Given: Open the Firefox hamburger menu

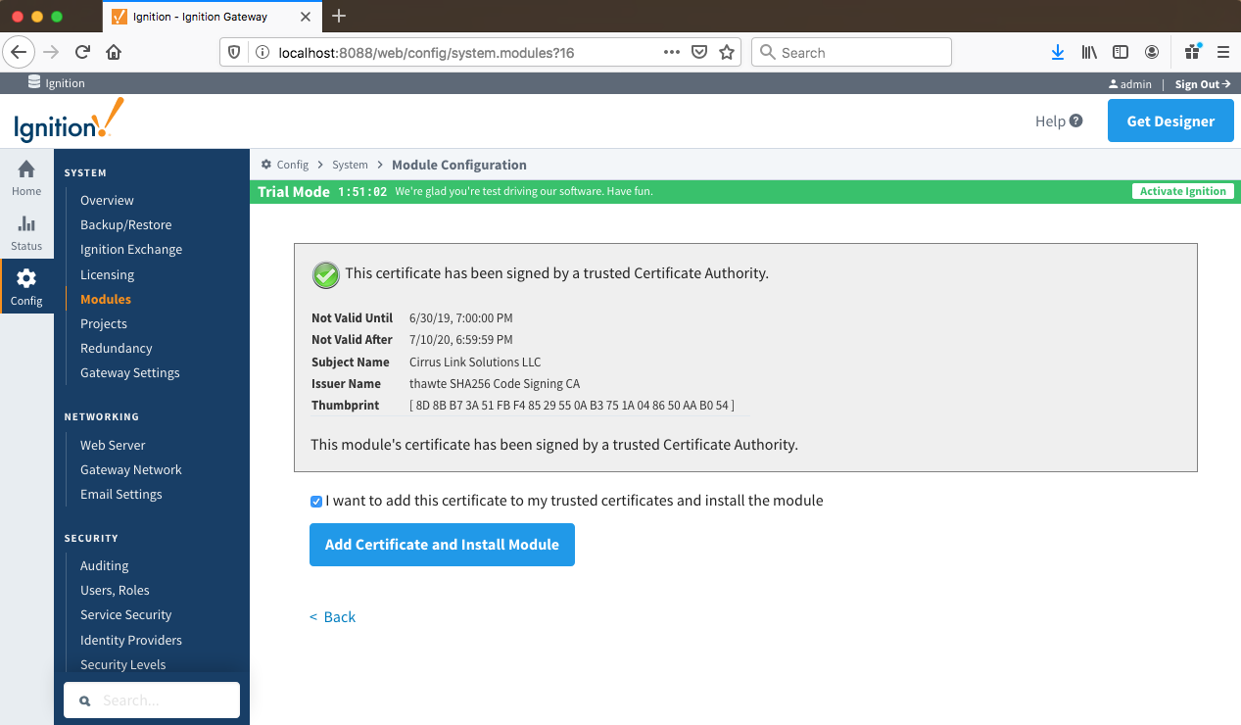Looking at the screenshot, I should 1223,53.
